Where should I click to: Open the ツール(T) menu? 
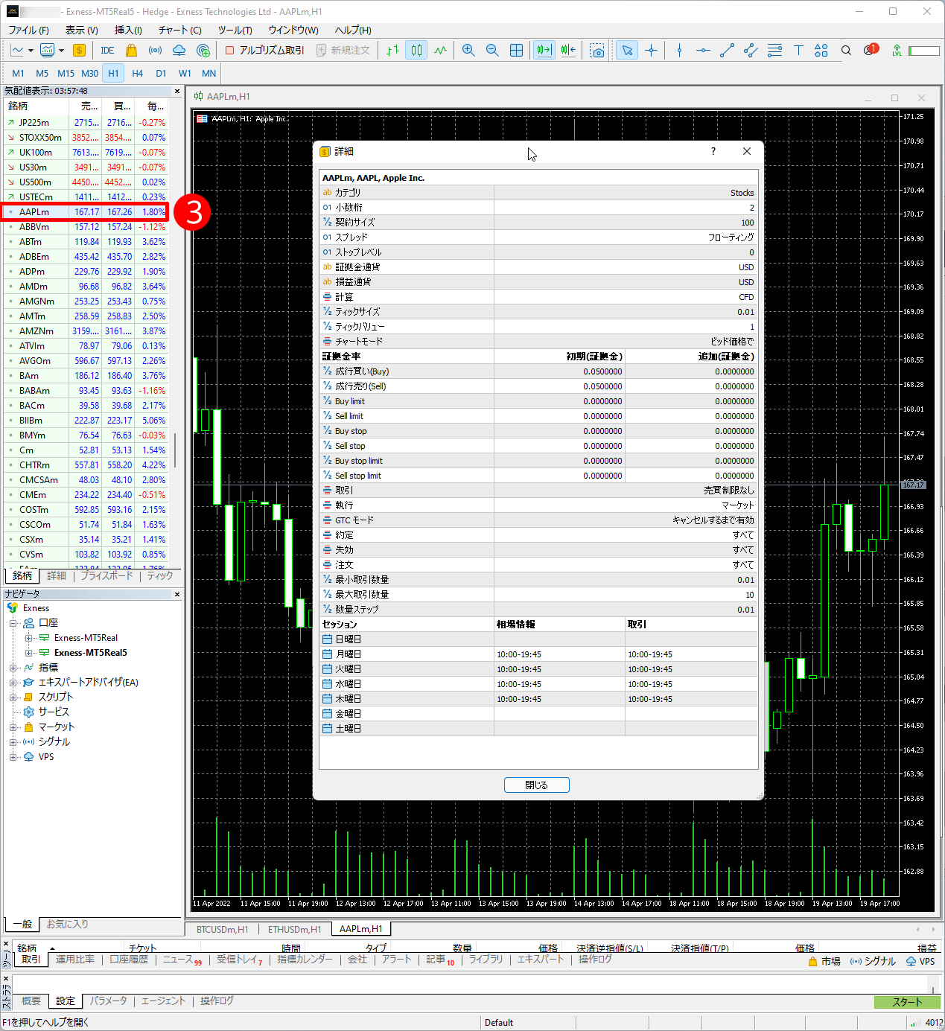point(235,30)
